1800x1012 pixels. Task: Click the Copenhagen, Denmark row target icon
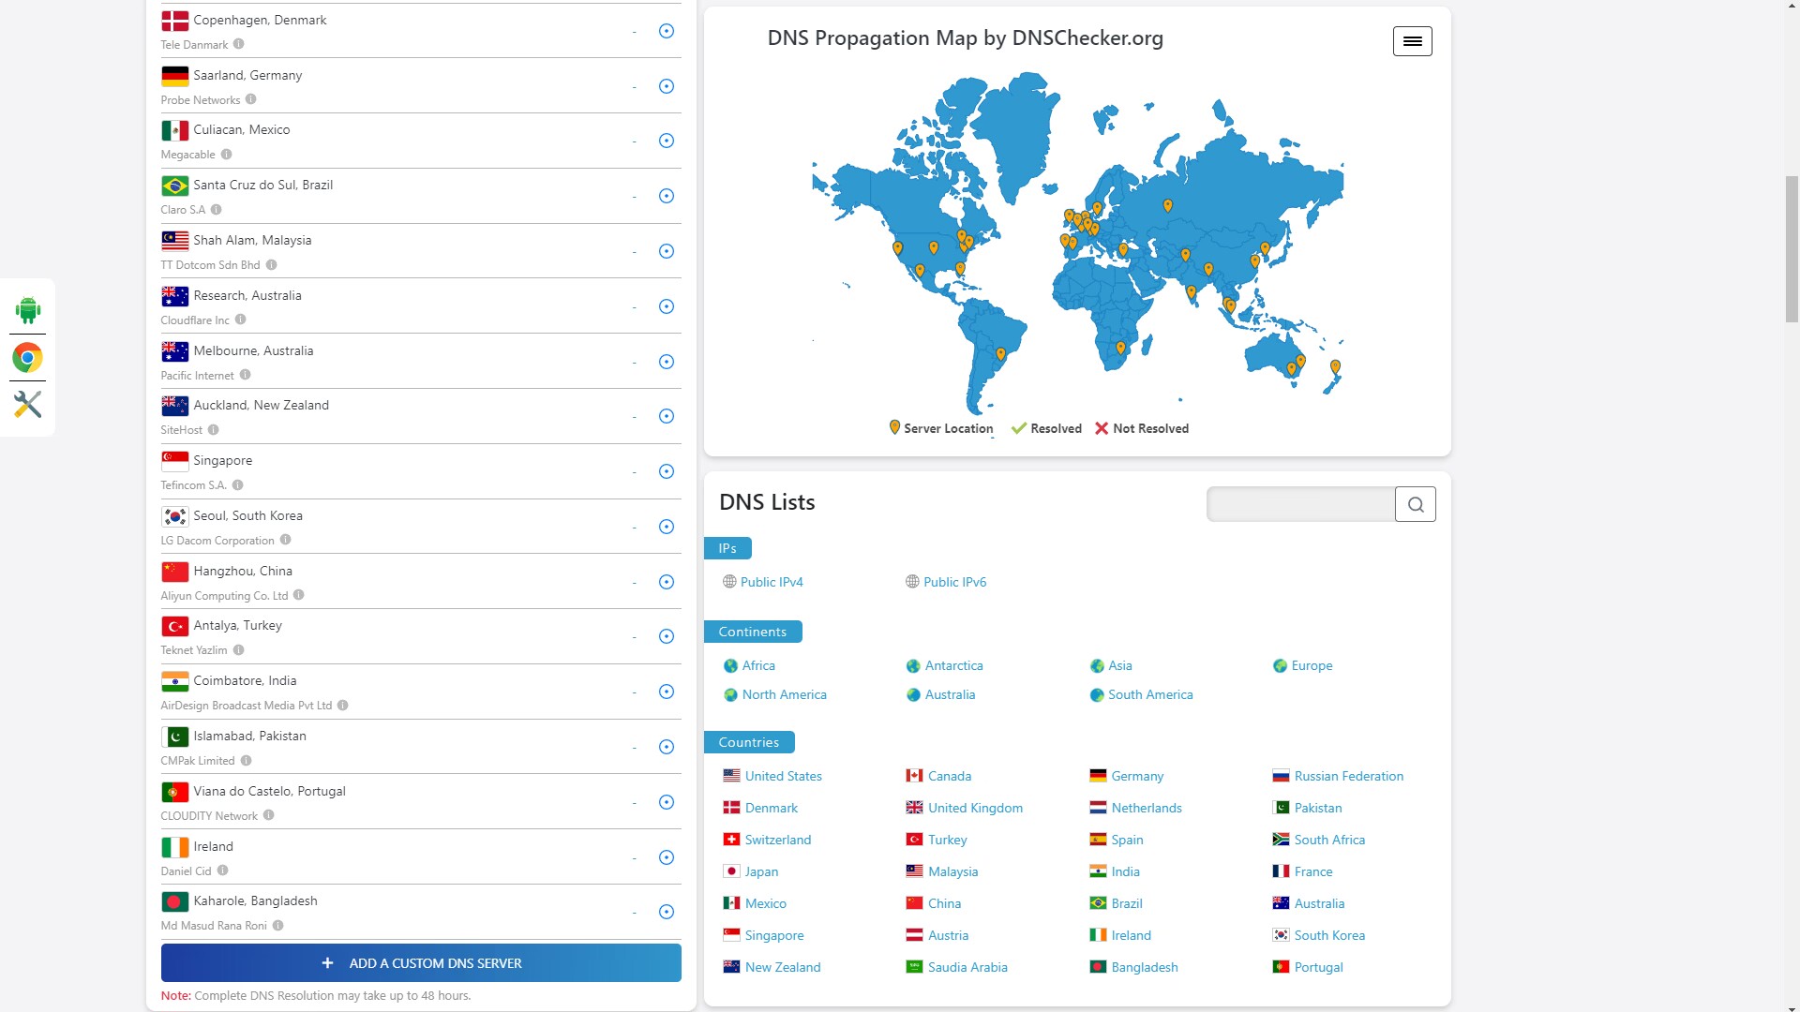(667, 31)
